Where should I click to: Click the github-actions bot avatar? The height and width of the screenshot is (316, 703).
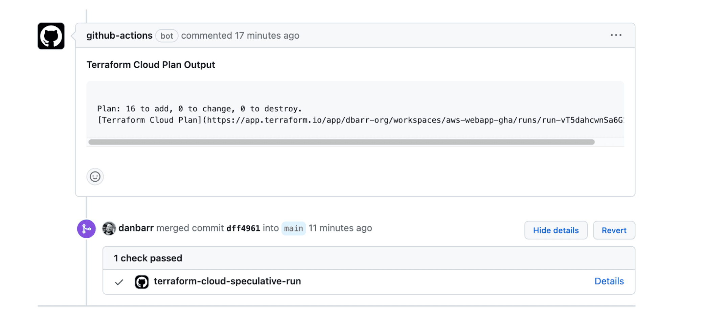tap(50, 36)
